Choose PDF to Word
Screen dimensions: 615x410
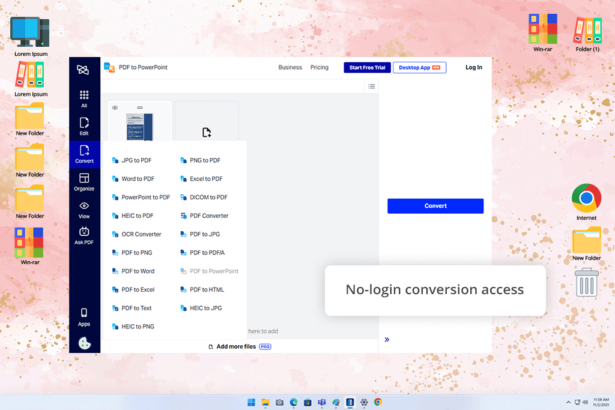click(x=133, y=271)
